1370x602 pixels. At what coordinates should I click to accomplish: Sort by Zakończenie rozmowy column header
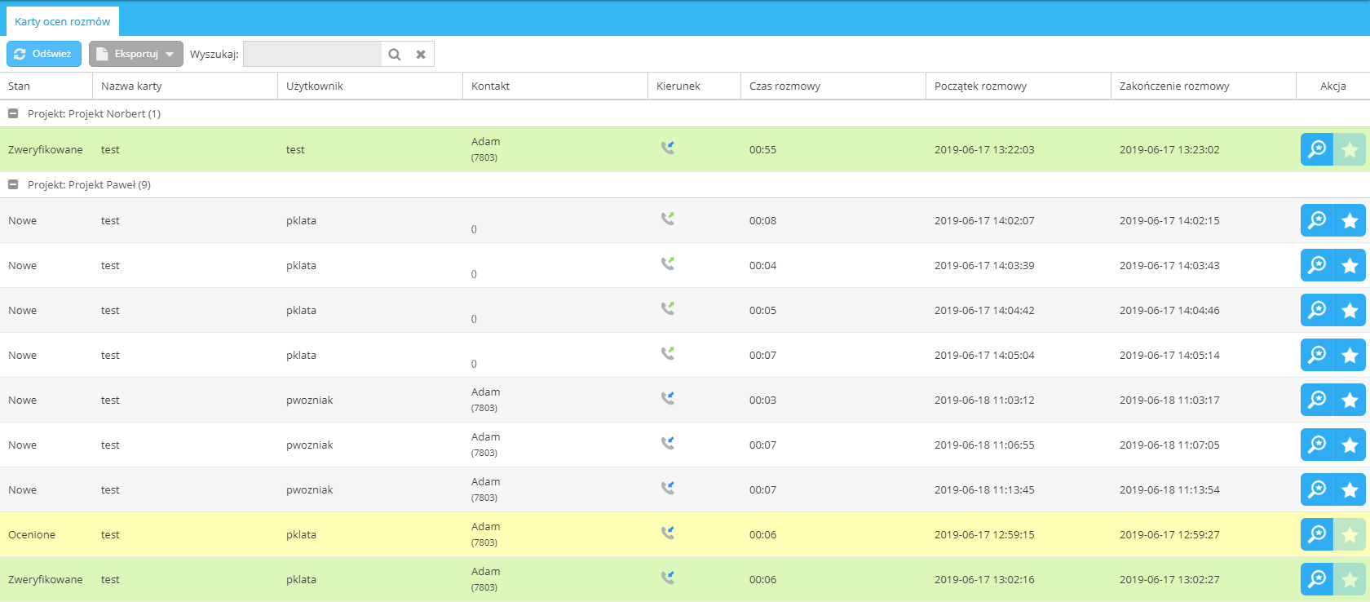[x=1204, y=86]
